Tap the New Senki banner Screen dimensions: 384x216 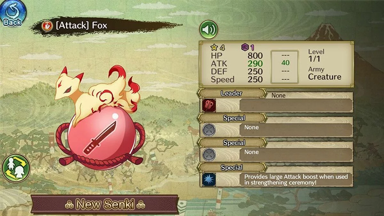click(x=105, y=204)
